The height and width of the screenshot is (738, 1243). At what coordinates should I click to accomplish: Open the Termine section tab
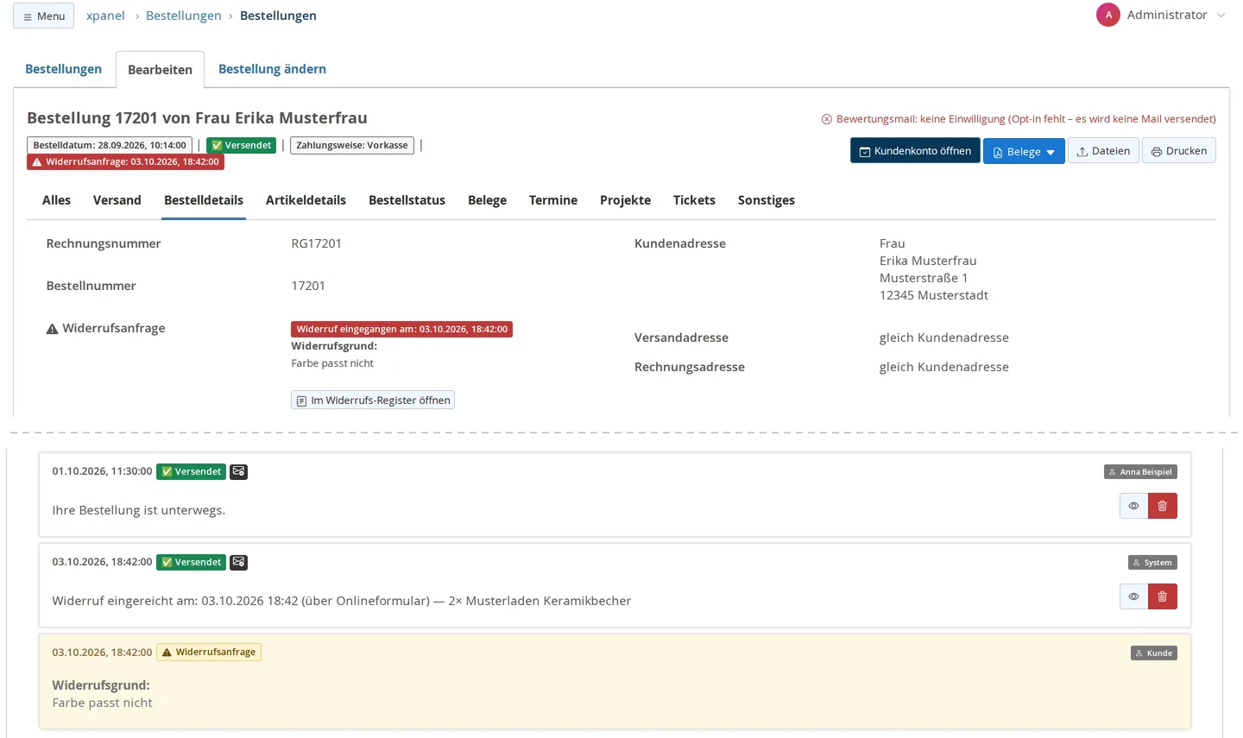(x=553, y=200)
